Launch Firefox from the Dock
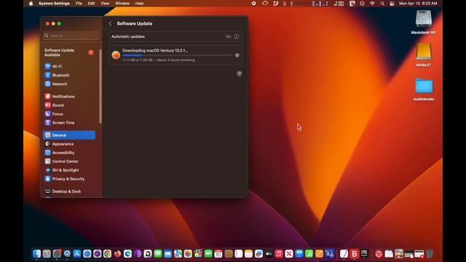466x262 pixels. point(117,254)
